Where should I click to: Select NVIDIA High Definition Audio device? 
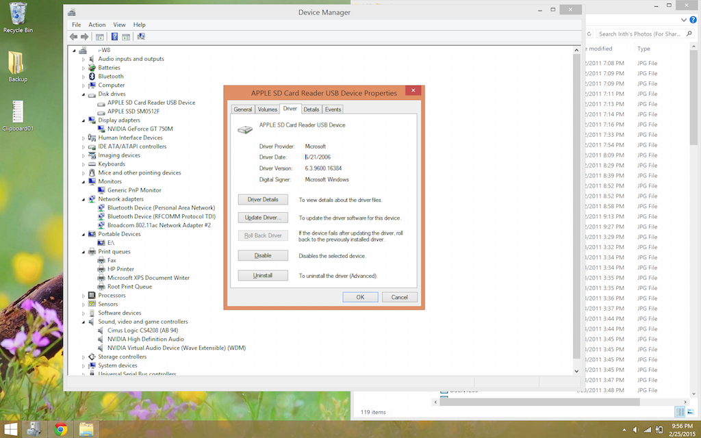coord(146,339)
